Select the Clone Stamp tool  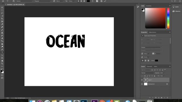pos(2,33)
